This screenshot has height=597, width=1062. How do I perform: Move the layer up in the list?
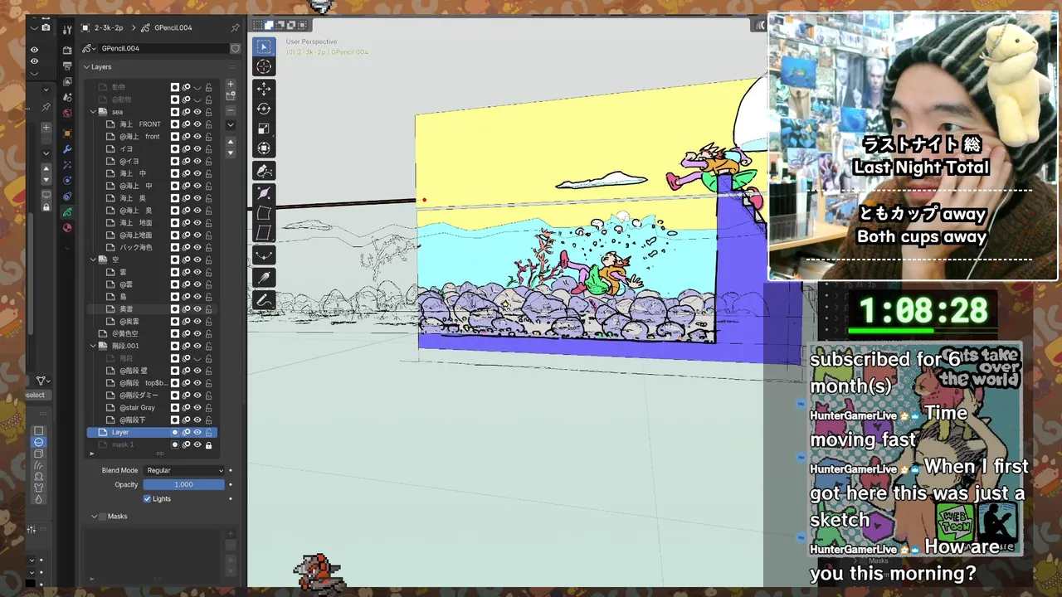(231, 141)
